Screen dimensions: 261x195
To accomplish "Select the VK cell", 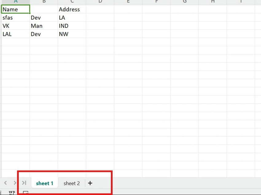I will (x=16, y=26).
